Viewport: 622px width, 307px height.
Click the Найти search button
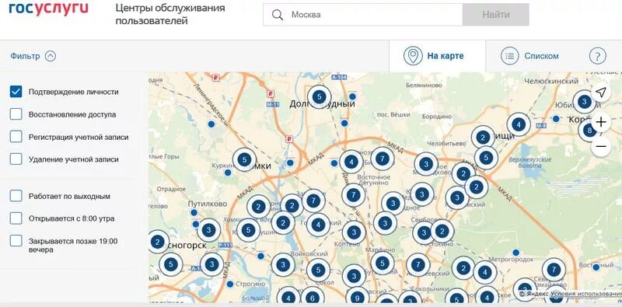pyautogui.click(x=496, y=15)
